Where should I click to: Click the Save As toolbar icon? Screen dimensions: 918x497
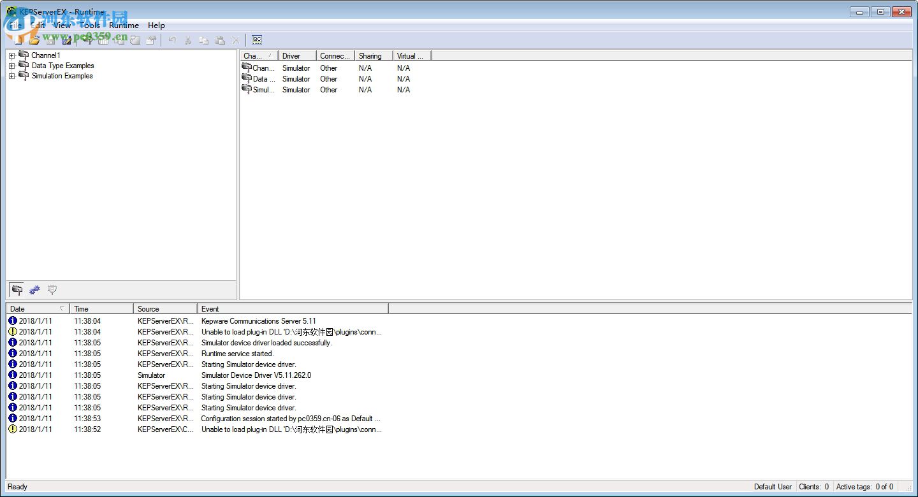tap(66, 40)
